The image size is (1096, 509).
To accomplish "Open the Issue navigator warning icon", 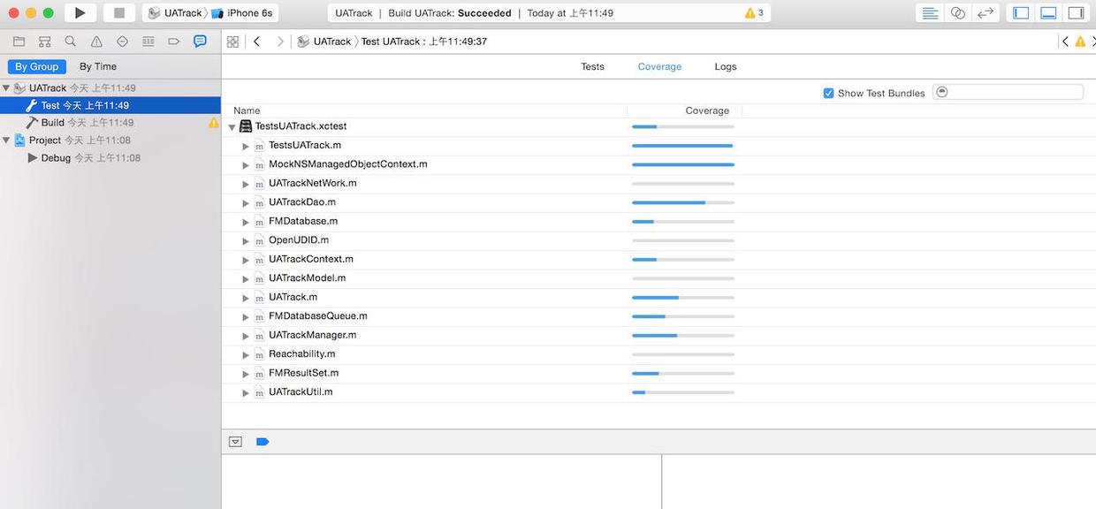I will (96, 42).
